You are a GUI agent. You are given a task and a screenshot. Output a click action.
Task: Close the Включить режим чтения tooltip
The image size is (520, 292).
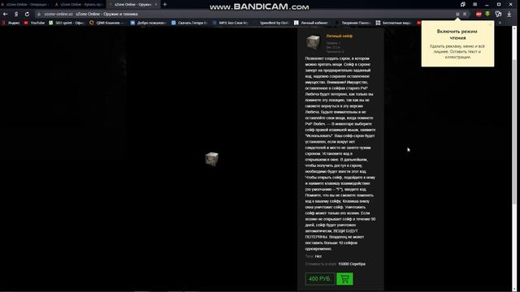490,24
